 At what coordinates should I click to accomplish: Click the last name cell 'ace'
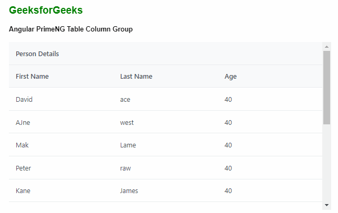click(x=125, y=100)
